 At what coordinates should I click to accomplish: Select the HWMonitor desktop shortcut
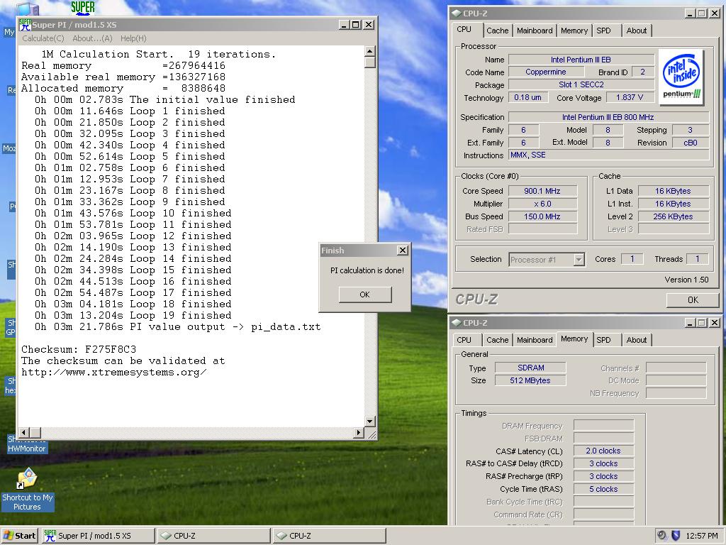point(27,444)
